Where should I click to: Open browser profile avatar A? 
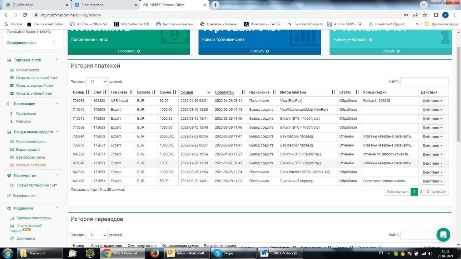point(445,15)
